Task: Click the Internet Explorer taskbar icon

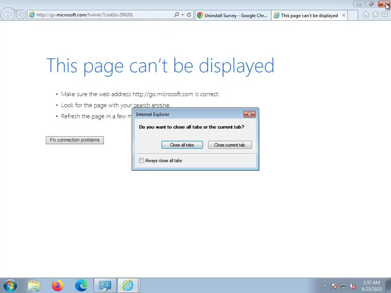Action: pyautogui.click(x=128, y=285)
